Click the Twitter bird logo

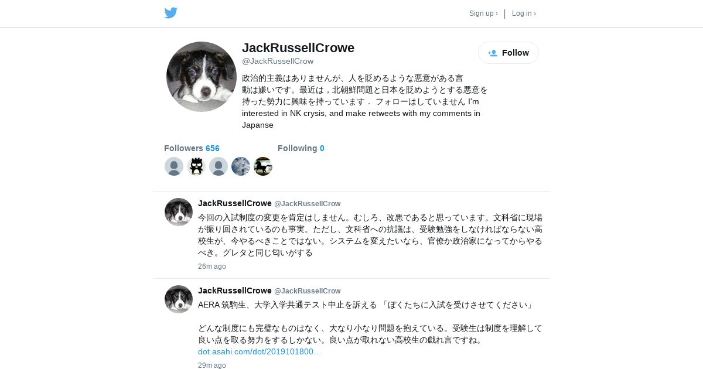point(170,13)
